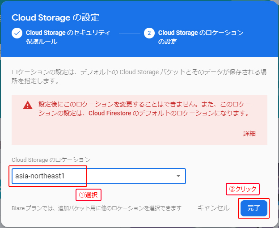
Task: Expand the location dropdown arrow
Action: coord(178,176)
